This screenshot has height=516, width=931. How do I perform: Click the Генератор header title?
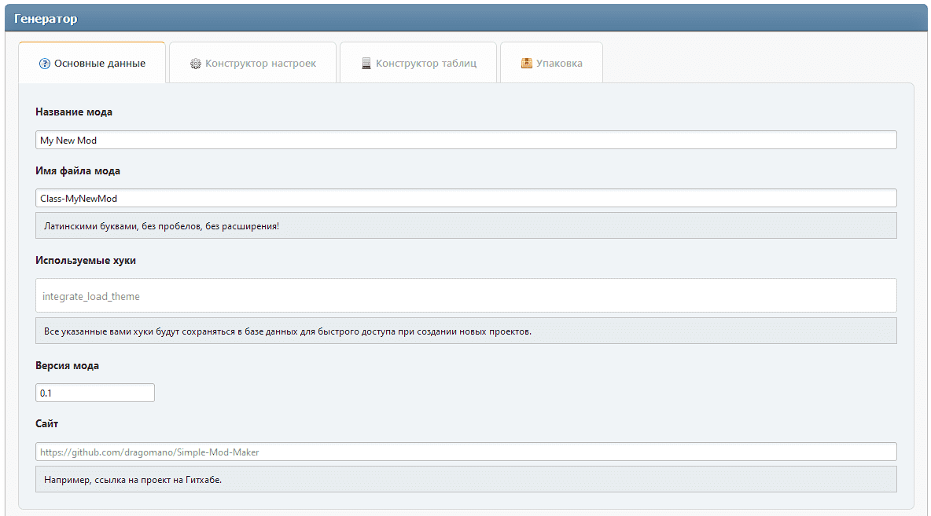click(x=46, y=19)
